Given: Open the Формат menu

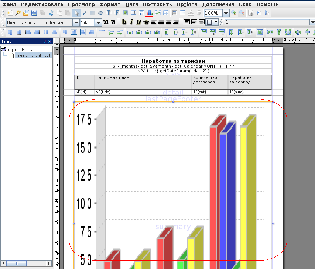Looking at the screenshot, I should (x=110, y=4).
